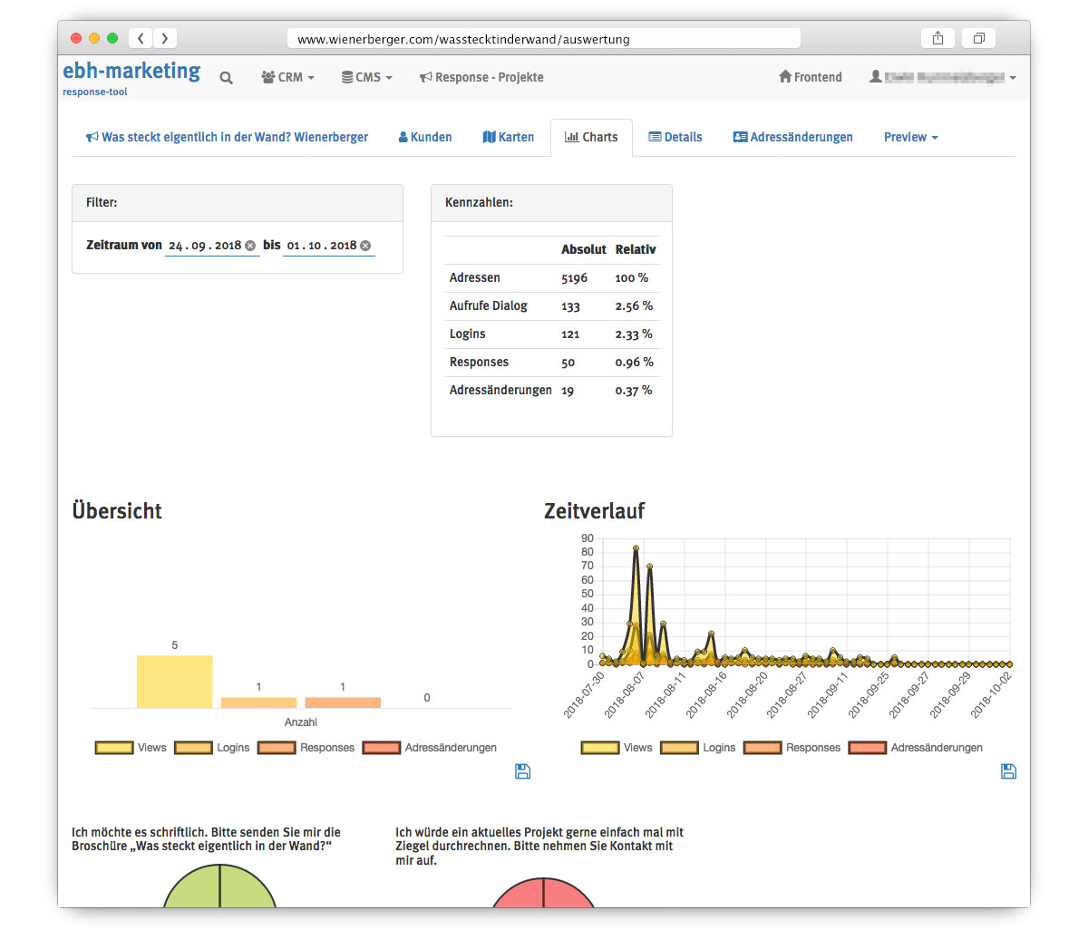Select the Adressen row label

[475, 278]
